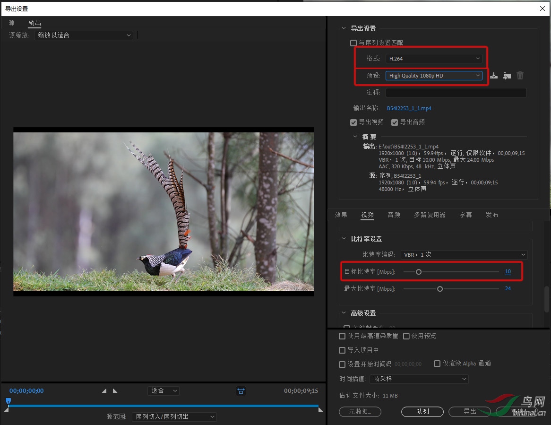The height and width of the screenshot is (425, 551).
Task: Set in point triangle marker
Action: point(104,390)
